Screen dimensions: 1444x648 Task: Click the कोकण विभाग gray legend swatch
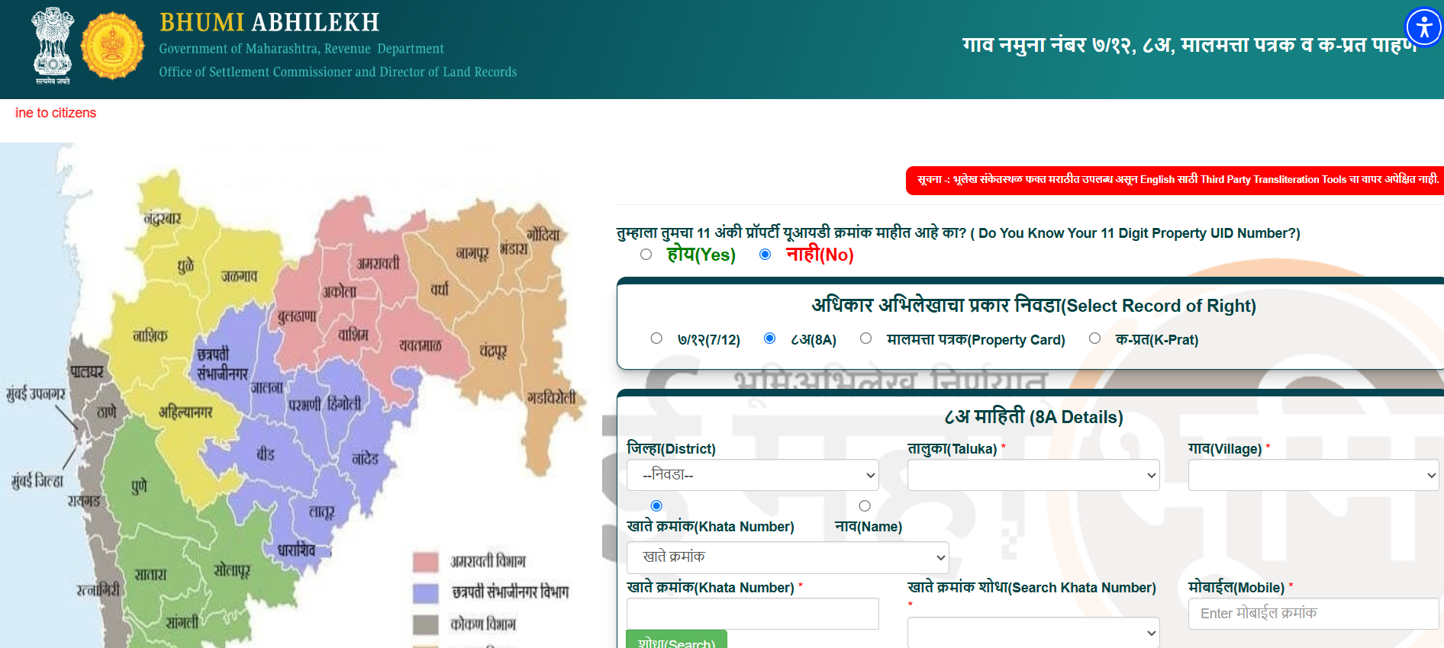pyautogui.click(x=426, y=624)
